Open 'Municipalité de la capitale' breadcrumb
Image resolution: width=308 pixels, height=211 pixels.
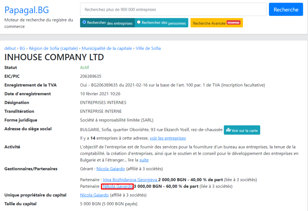[x=107, y=48]
